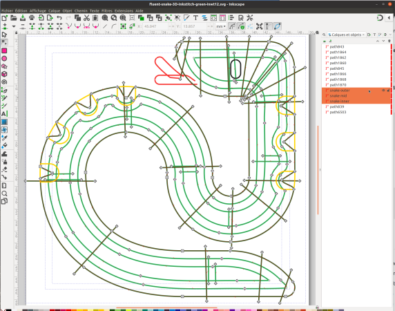Select the Zoom magnifier tool
The height and width of the screenshot is (311, 395).
pos(4,194)
